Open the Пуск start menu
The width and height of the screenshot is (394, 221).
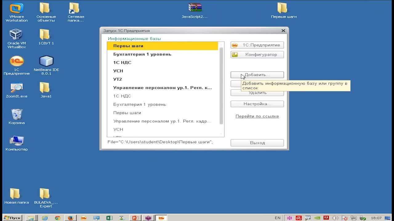coord(12,218)
